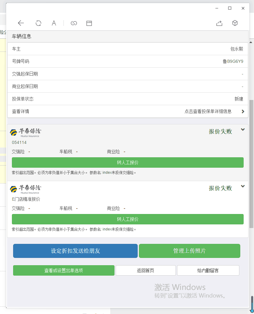This screenshot has width=254, height=314.
Task: Click 给内勤留言 message button
Action: click(x=208, y=270)
